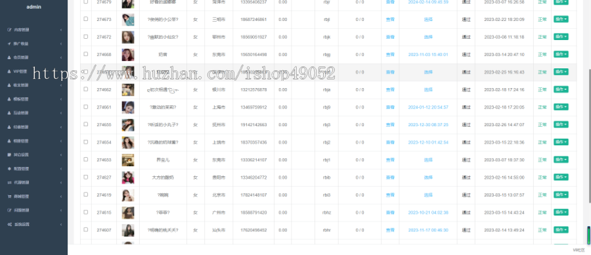Check the box for row 274607
This screenshot has width=591, height=255.
(86, 229)
